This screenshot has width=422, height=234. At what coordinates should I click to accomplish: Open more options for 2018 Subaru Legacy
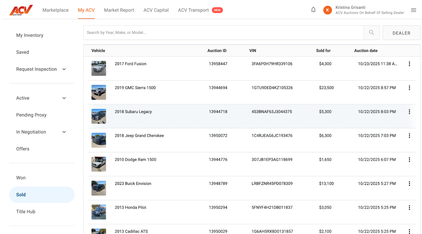pyautogui.click(x=409, y=112)
